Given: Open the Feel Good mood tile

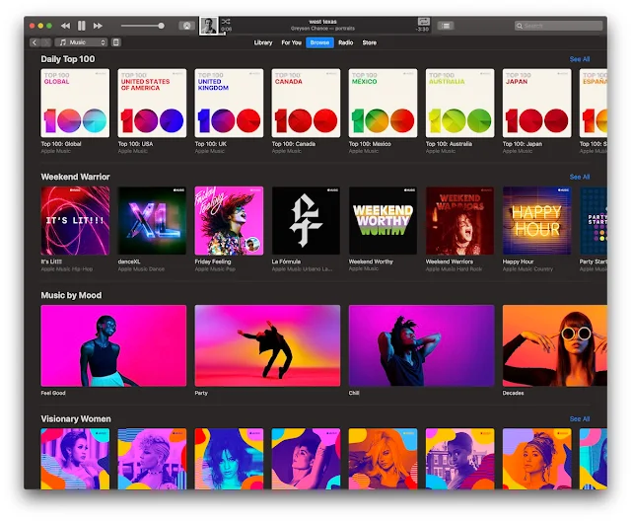Looking at the screenshot, I should coord(113,346).
